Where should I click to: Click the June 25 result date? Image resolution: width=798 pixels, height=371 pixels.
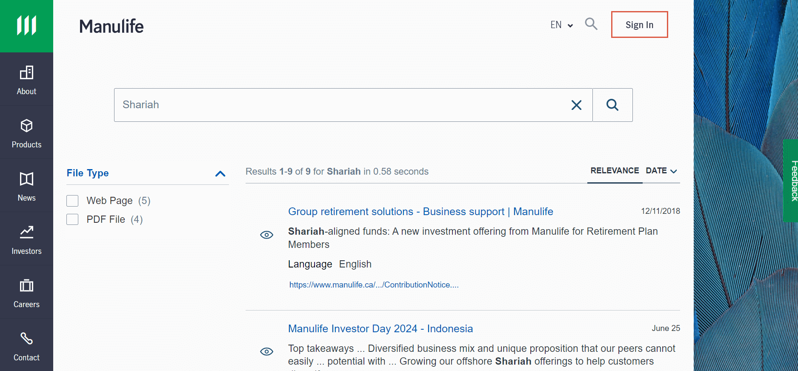pos(666,328)
